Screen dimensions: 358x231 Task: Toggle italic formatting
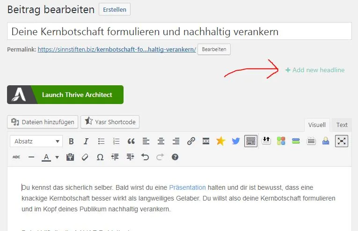tap(86, 142)
